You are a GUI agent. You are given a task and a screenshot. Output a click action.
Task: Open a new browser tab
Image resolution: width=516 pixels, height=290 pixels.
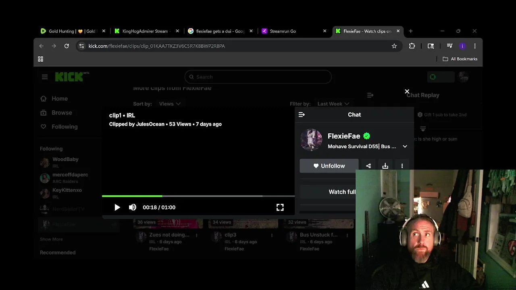click(411, 31)
